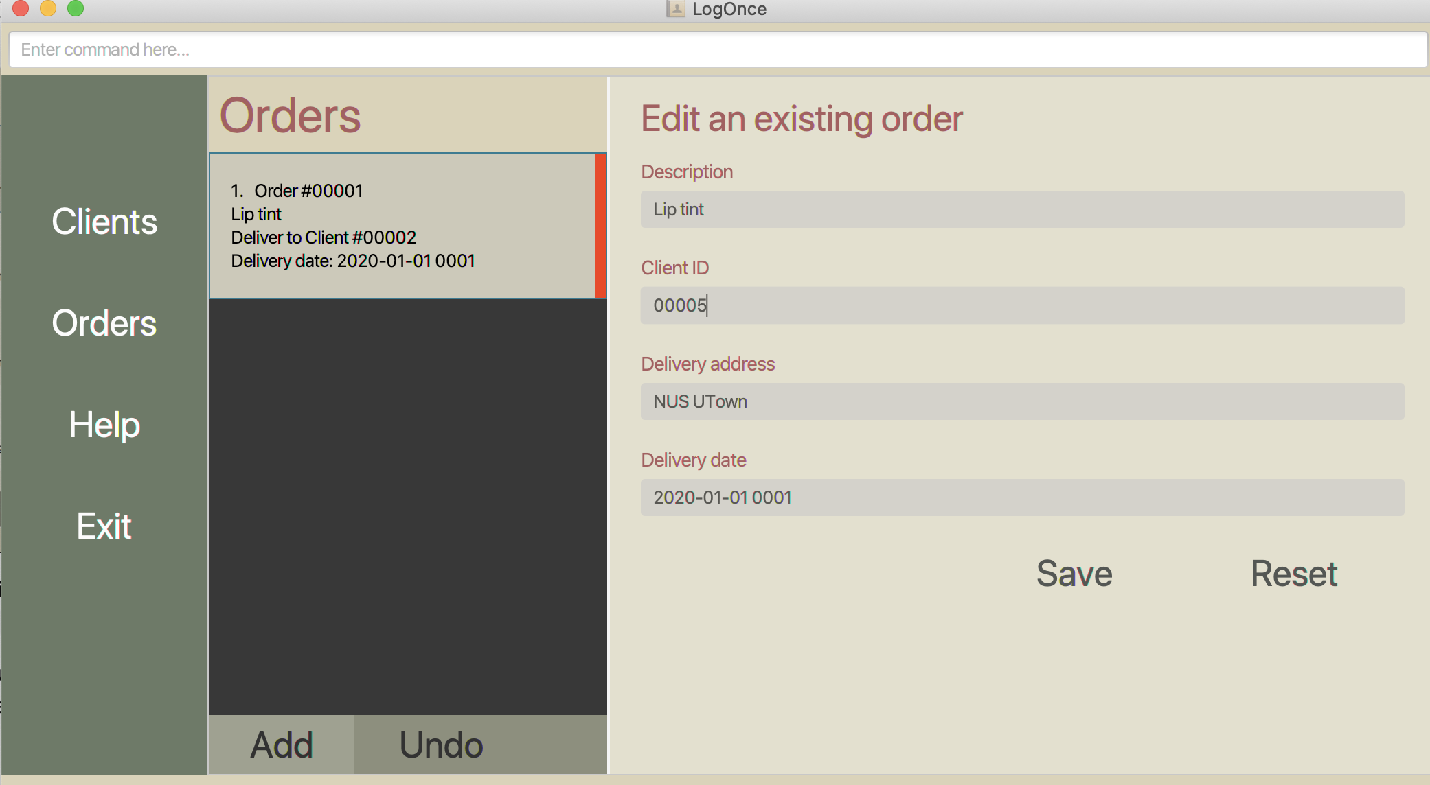Click the red status bar on Order #00001

click(x=600, y=226)
